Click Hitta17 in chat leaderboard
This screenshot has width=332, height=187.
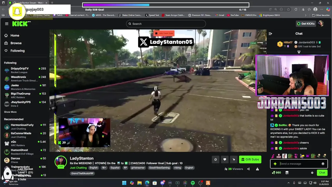click(288, 42)
